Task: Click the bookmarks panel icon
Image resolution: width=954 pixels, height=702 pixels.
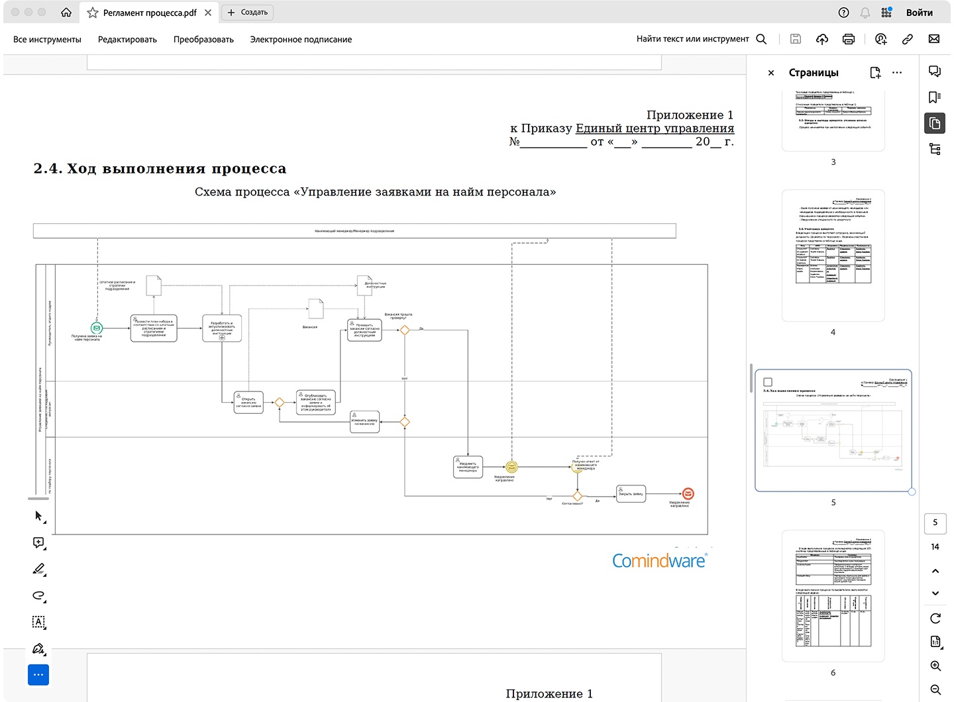Action: [935, 97]
